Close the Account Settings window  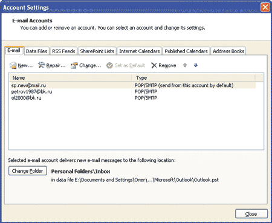265,7
